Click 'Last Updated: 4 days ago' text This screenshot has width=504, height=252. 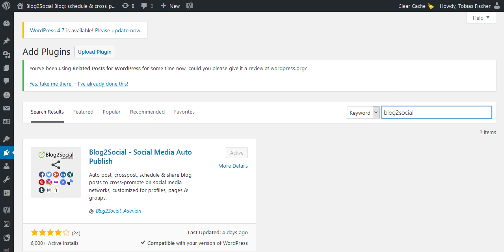218,233
